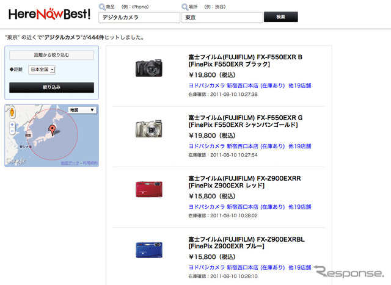Open ヨドバシカメラ store link for FX-F550EXR B

coord(236,85)
